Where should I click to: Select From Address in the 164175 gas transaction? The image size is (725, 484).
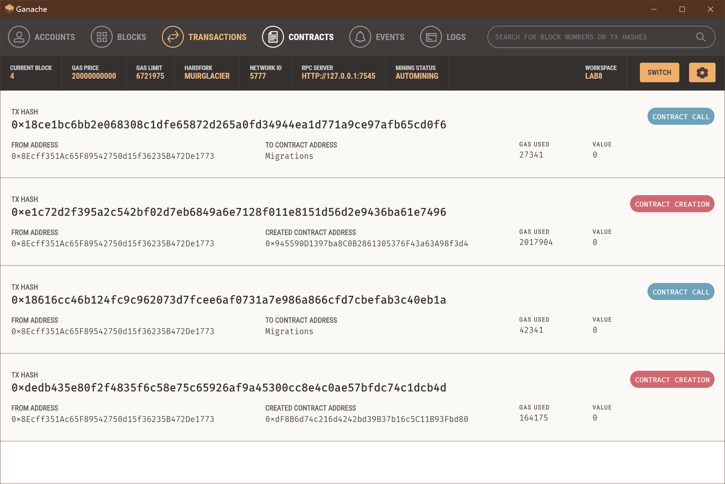(113, 419)
